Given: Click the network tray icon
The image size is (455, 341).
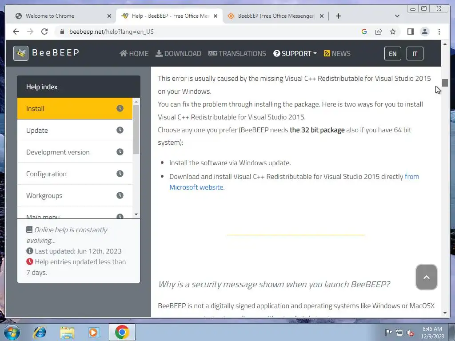Looking at the screenshot, I should pyautogui.click(x=399, y=333).
